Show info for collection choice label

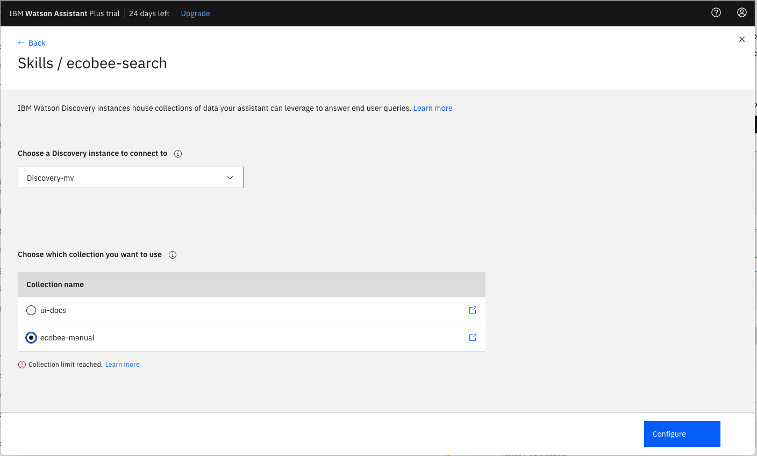coord(173,255)
